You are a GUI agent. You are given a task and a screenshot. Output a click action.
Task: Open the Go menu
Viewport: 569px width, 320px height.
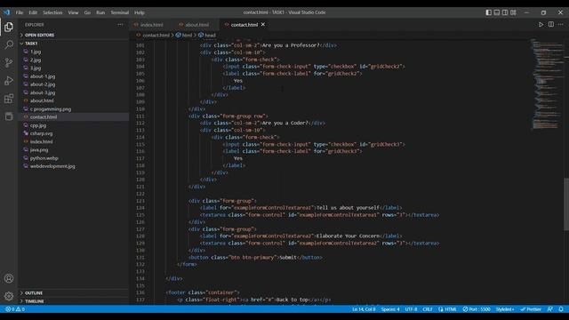[87, 12]
